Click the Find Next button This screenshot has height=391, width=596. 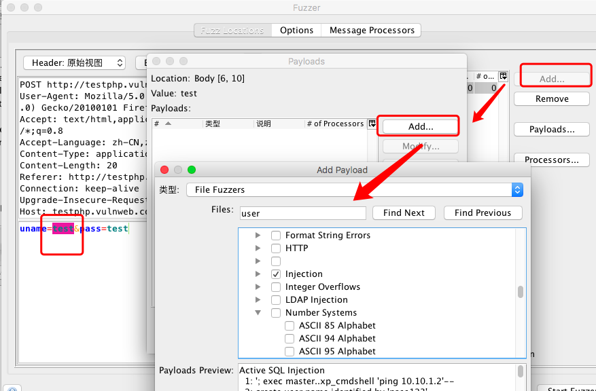404,213
